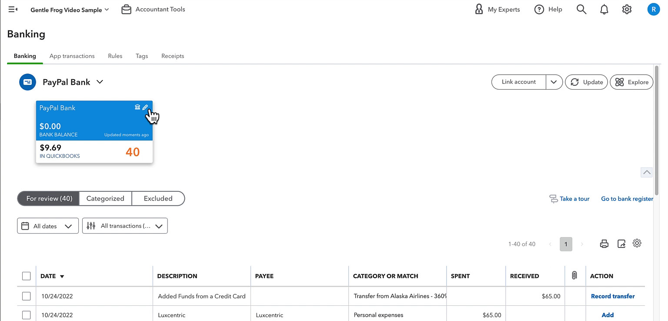Expand the Link account arrow dropdown
Image resolution: width=668 pixels, height=321 pixels.
tap(554, 82)
